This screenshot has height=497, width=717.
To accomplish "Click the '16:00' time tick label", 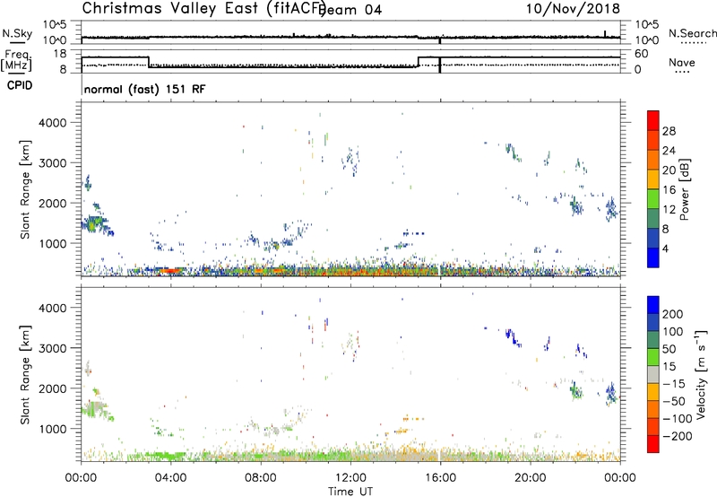I will point(440,478).
